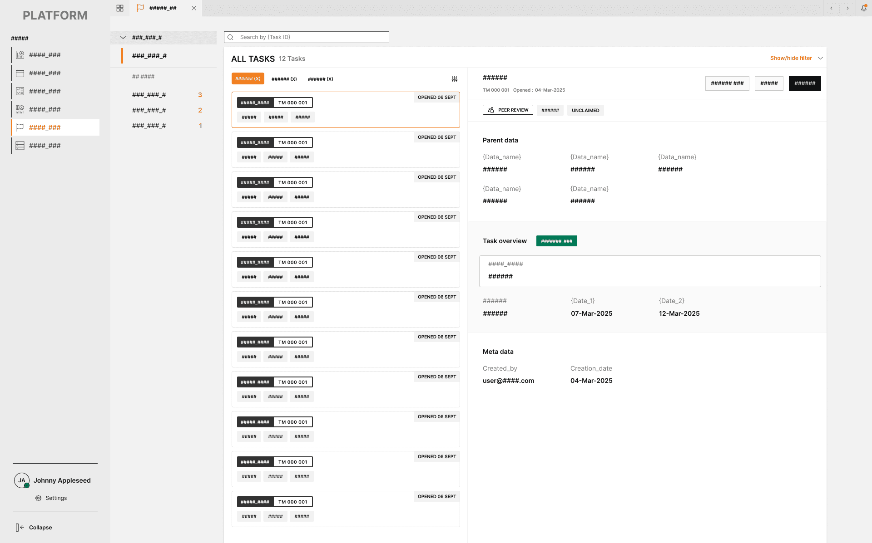872x543 pixels.
Task: Open task list filter sliders icon
Action: pyautogui.click(x=455, y=79)
